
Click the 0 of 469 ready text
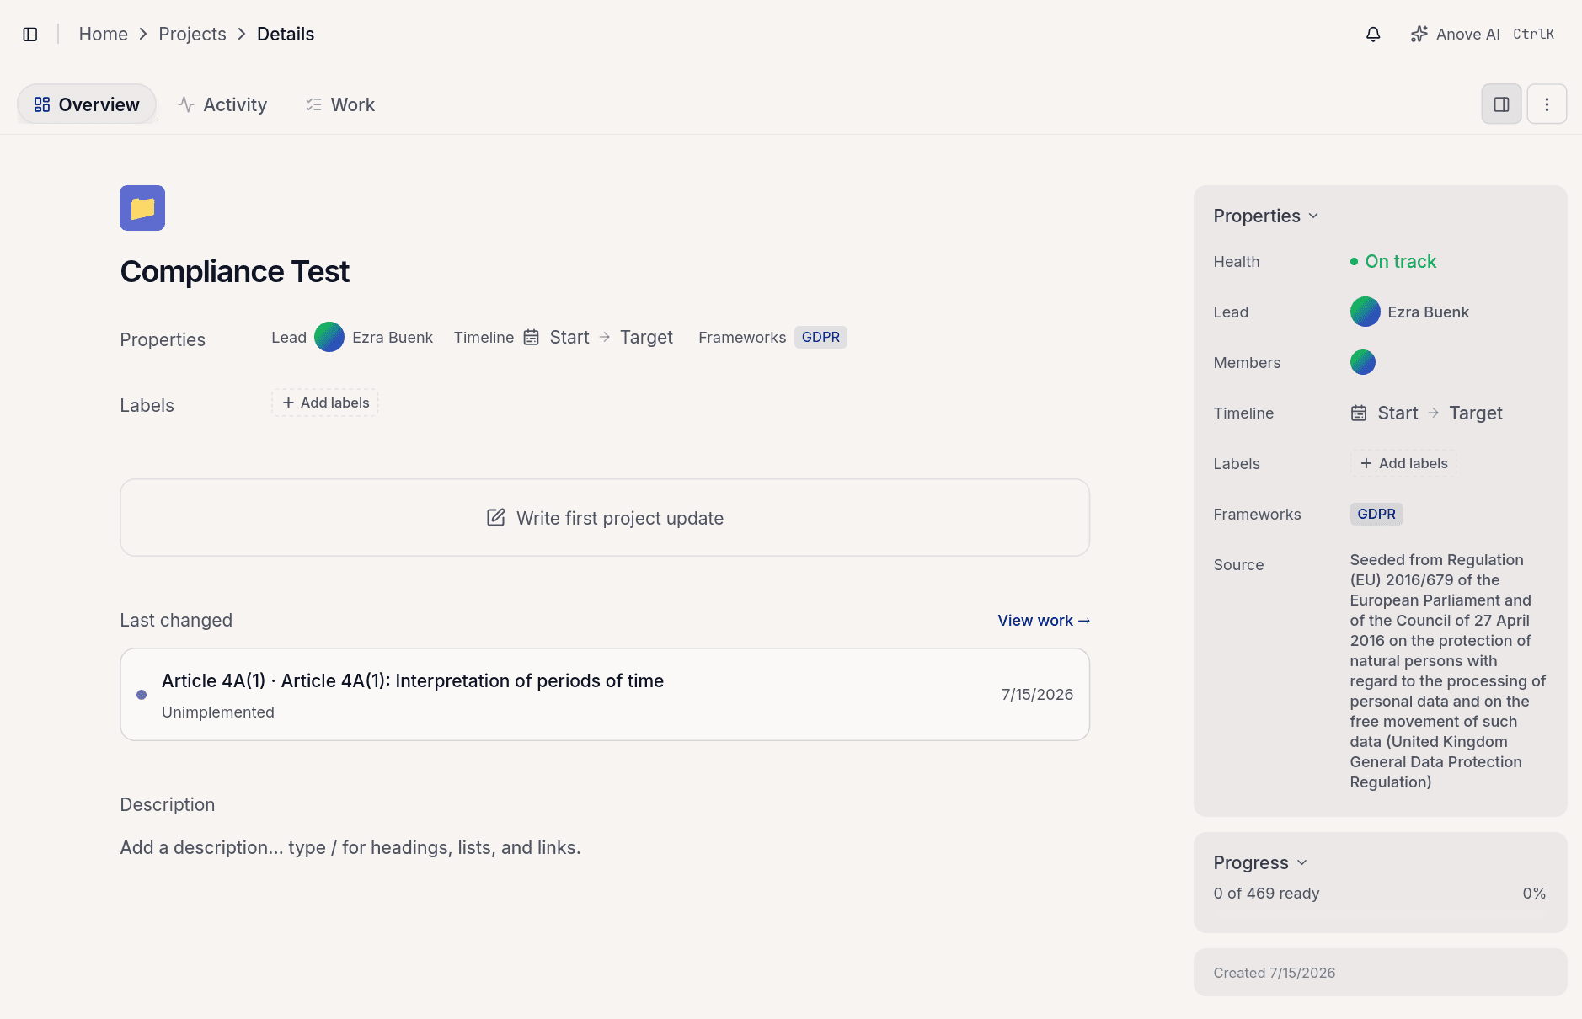point(1266,894)
